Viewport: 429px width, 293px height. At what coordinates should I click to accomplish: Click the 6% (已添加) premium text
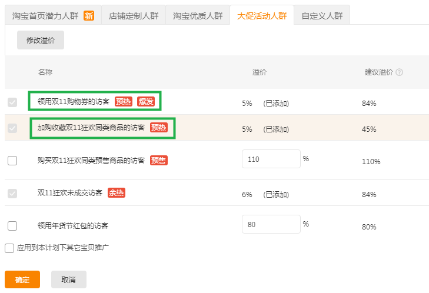point(265,195)
